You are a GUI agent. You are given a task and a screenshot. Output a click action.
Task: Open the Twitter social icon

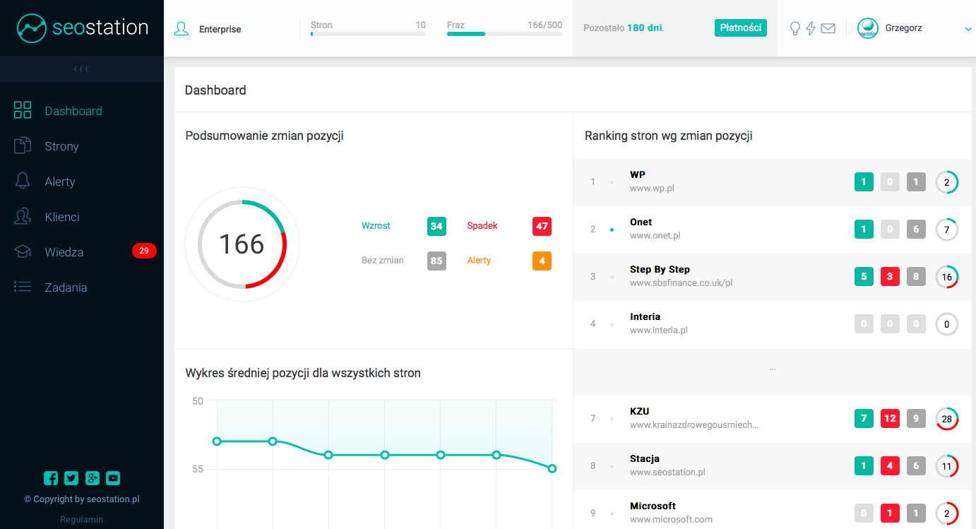(x=71, y=478)
